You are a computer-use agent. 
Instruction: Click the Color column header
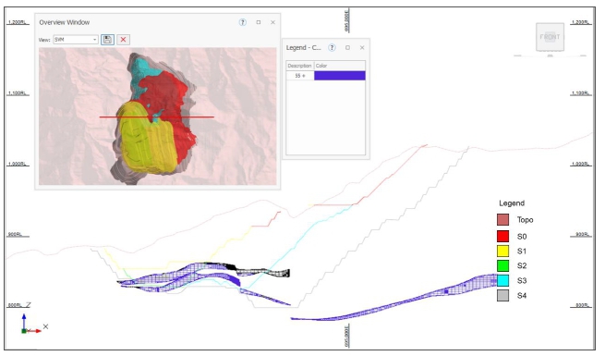pos(340,66)
